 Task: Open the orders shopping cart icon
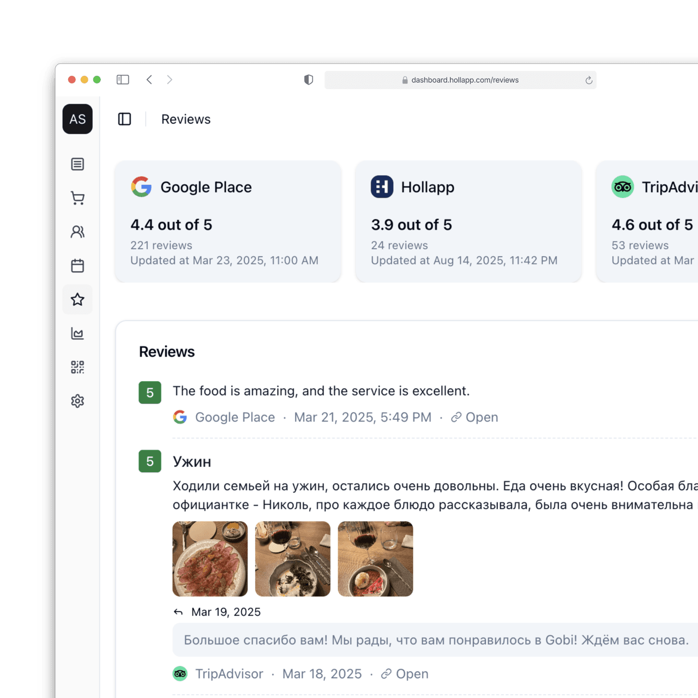(77, 198)
